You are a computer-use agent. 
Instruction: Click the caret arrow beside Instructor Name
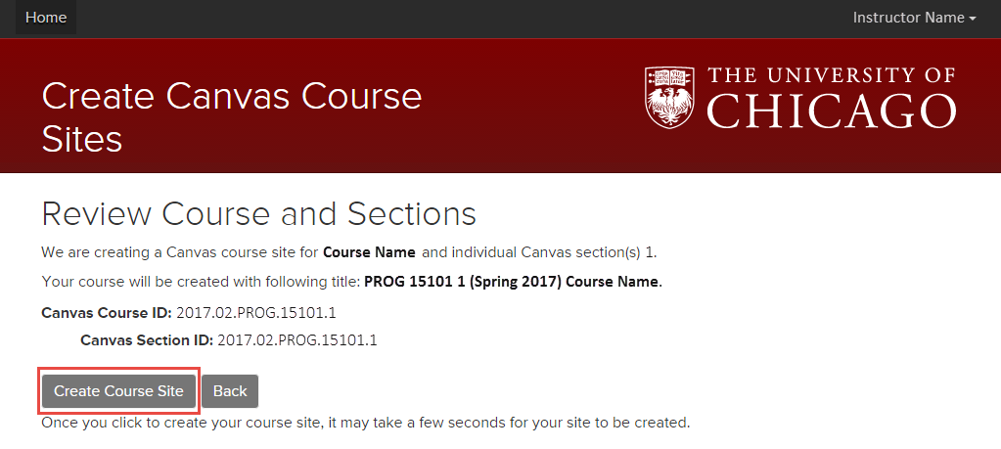pos(973,20)
